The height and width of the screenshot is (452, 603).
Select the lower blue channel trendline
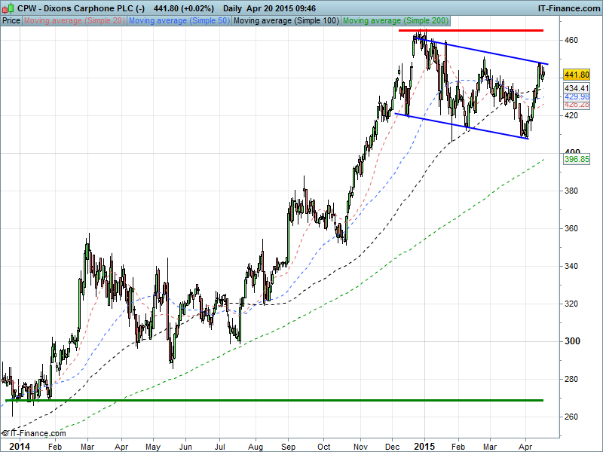pyautogui.click(x=460, y=126)
